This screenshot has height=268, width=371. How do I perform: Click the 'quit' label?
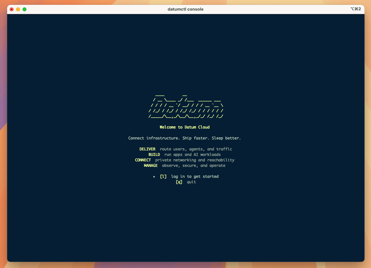coord(191,182)
